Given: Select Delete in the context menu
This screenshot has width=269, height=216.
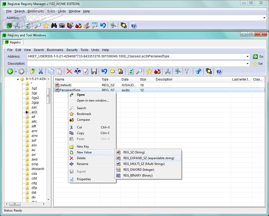Looking at the screenshot, I should tap(92, 158).
